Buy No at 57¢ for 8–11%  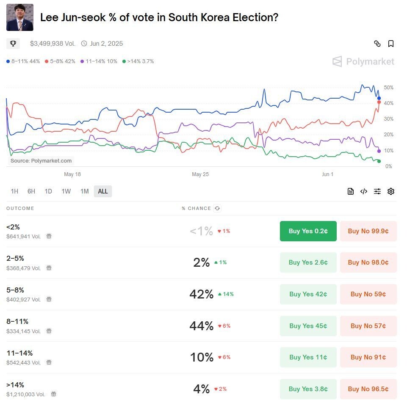coord(368,326)
